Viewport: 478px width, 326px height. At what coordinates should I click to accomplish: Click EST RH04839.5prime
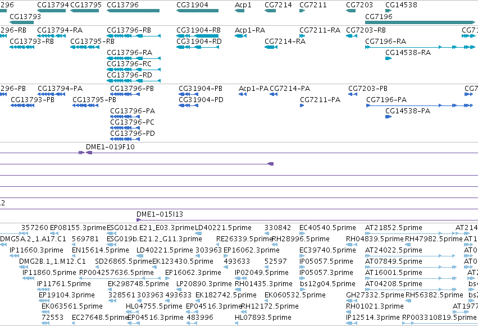(375, 239)
